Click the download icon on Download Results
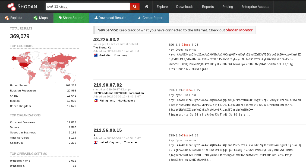306x167 pixels. pyautogui.click(x=96, y=18)
